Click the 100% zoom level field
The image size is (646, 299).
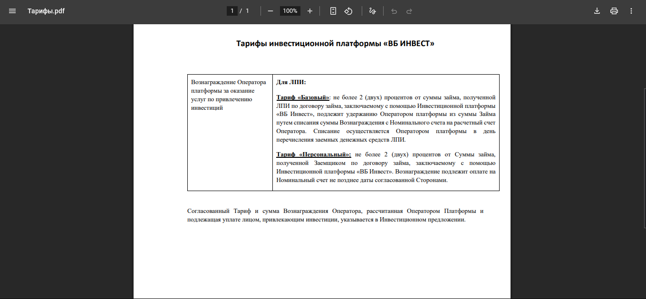290,11
